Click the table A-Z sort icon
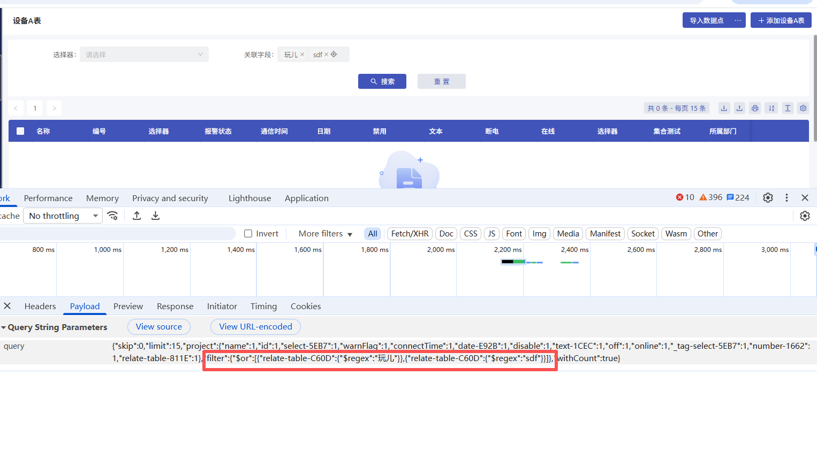Screen dimensions: 817x467 coord(771,108)
